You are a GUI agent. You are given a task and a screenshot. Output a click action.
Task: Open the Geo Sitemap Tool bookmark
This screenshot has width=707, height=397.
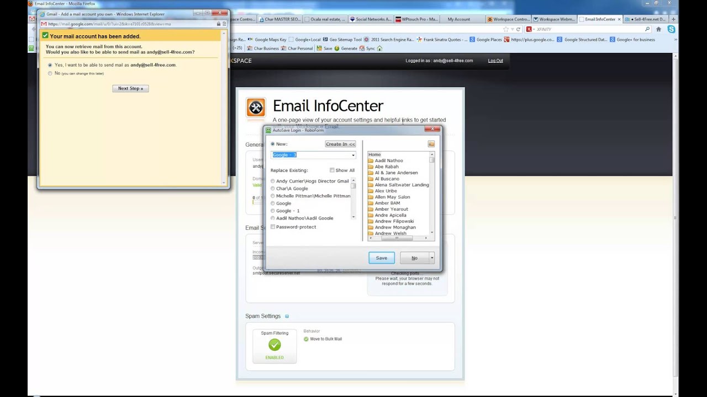tap(342, 40)
